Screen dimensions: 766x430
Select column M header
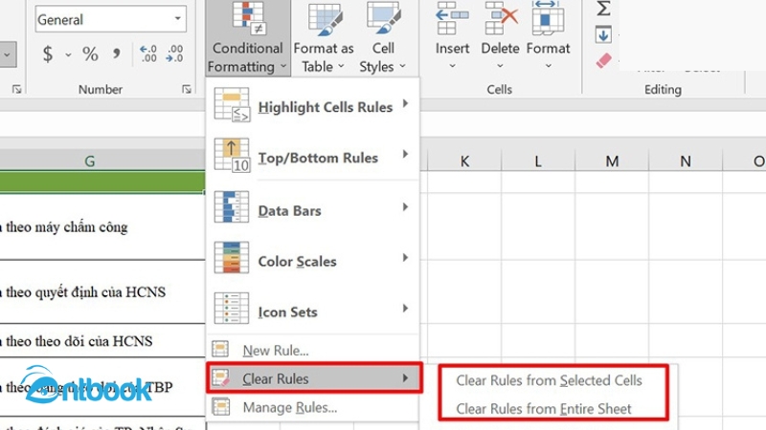(612, 161)
